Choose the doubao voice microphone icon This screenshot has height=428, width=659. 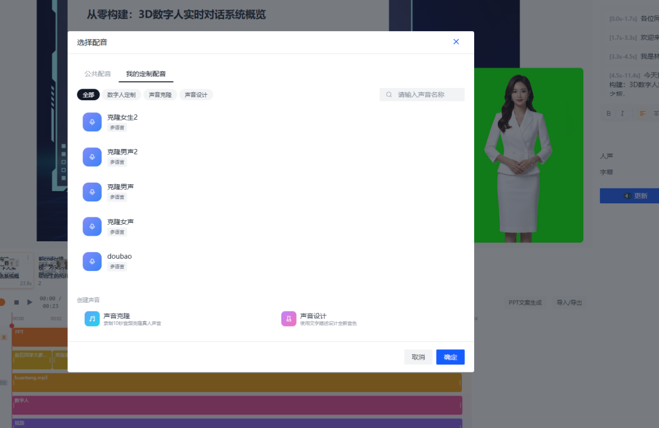pyautogui.click(x=92, y=261)
